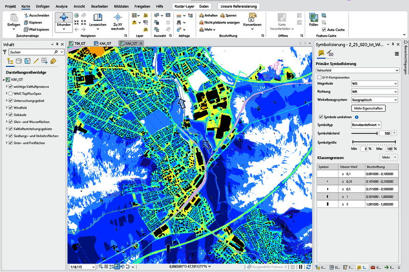Open the Winkelbezugssystem Geographisch dropdown
This screenshot has width=409, height=272.
click(x=374, y=100)
